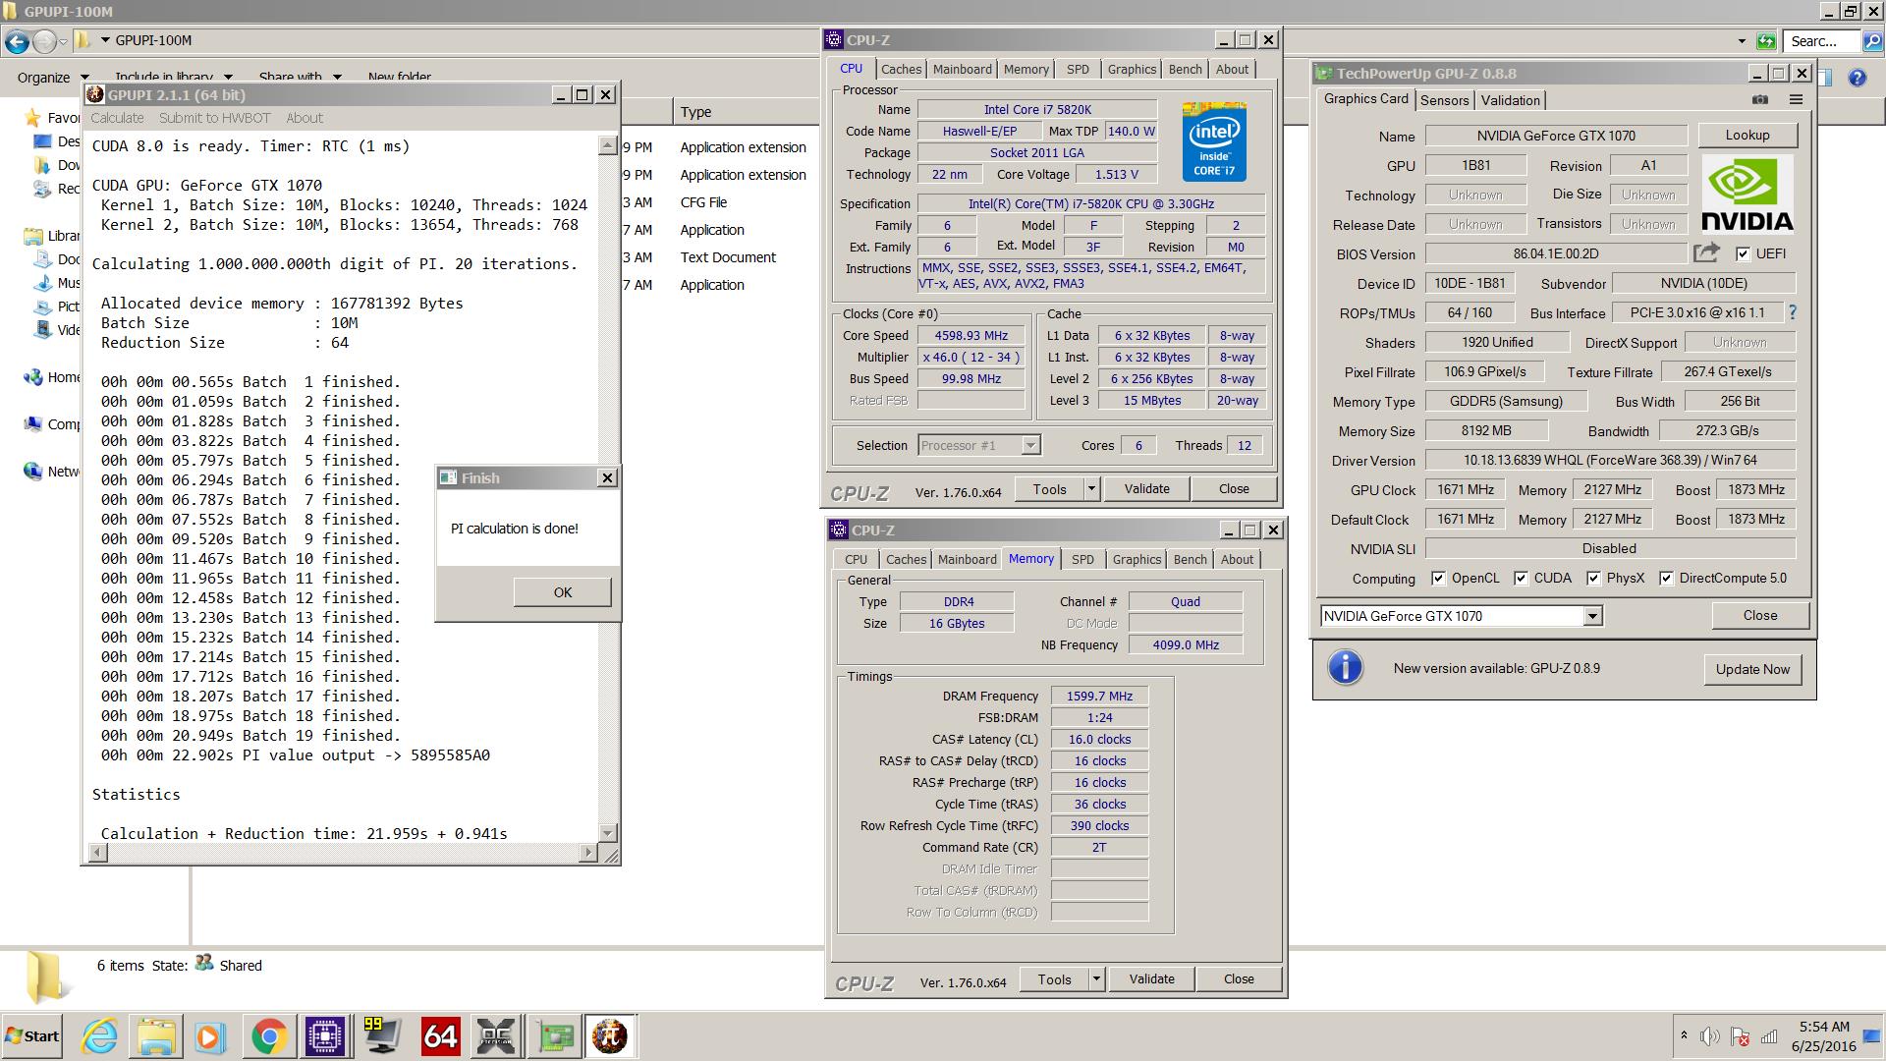Viewport: 1886px width, 1061px height.
Task: Click GPUPI vertical scrollbar up arrow
Action: 607,145
